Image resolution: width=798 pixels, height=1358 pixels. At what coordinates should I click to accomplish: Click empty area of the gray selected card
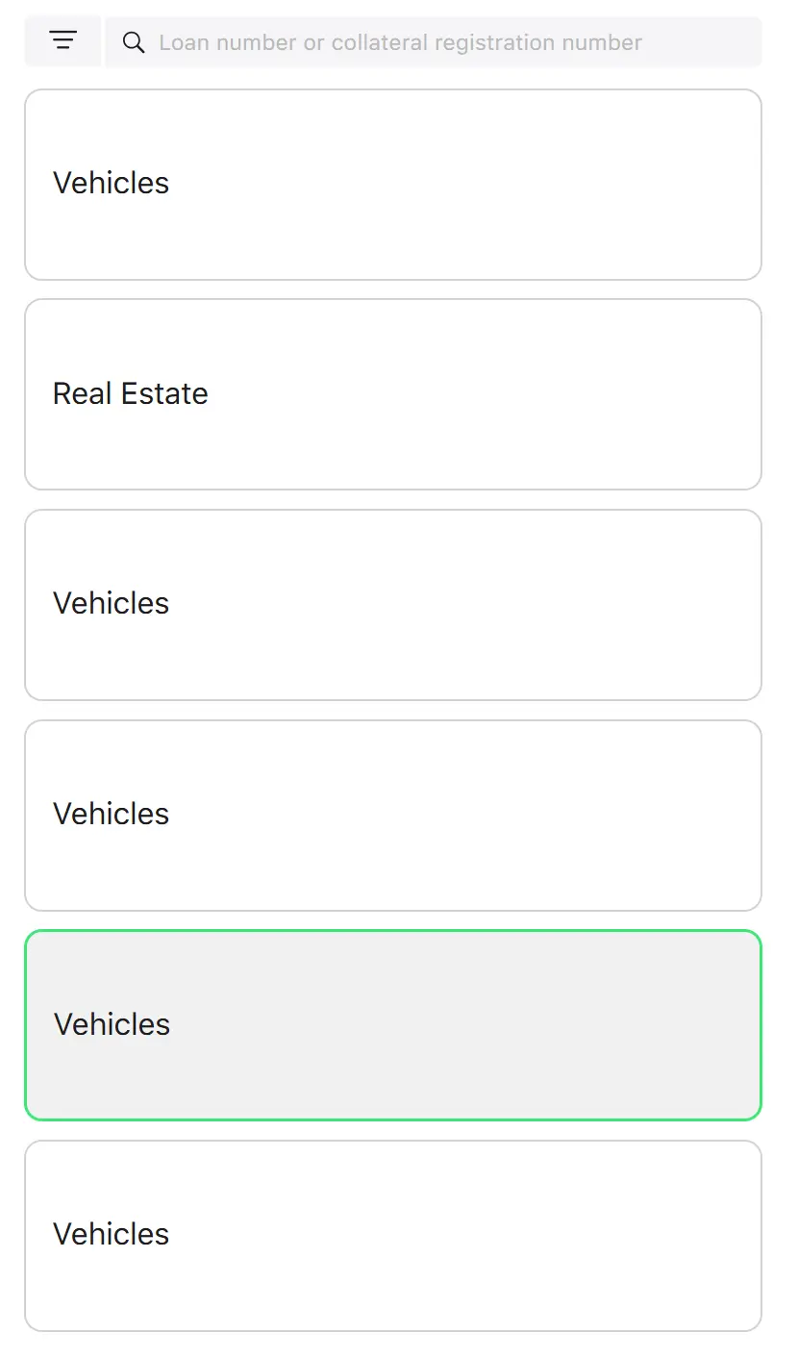point(481,1025)
